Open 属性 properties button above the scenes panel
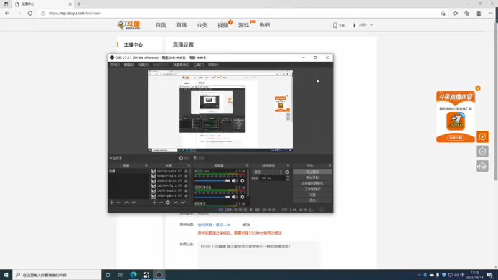 point(184,158)
